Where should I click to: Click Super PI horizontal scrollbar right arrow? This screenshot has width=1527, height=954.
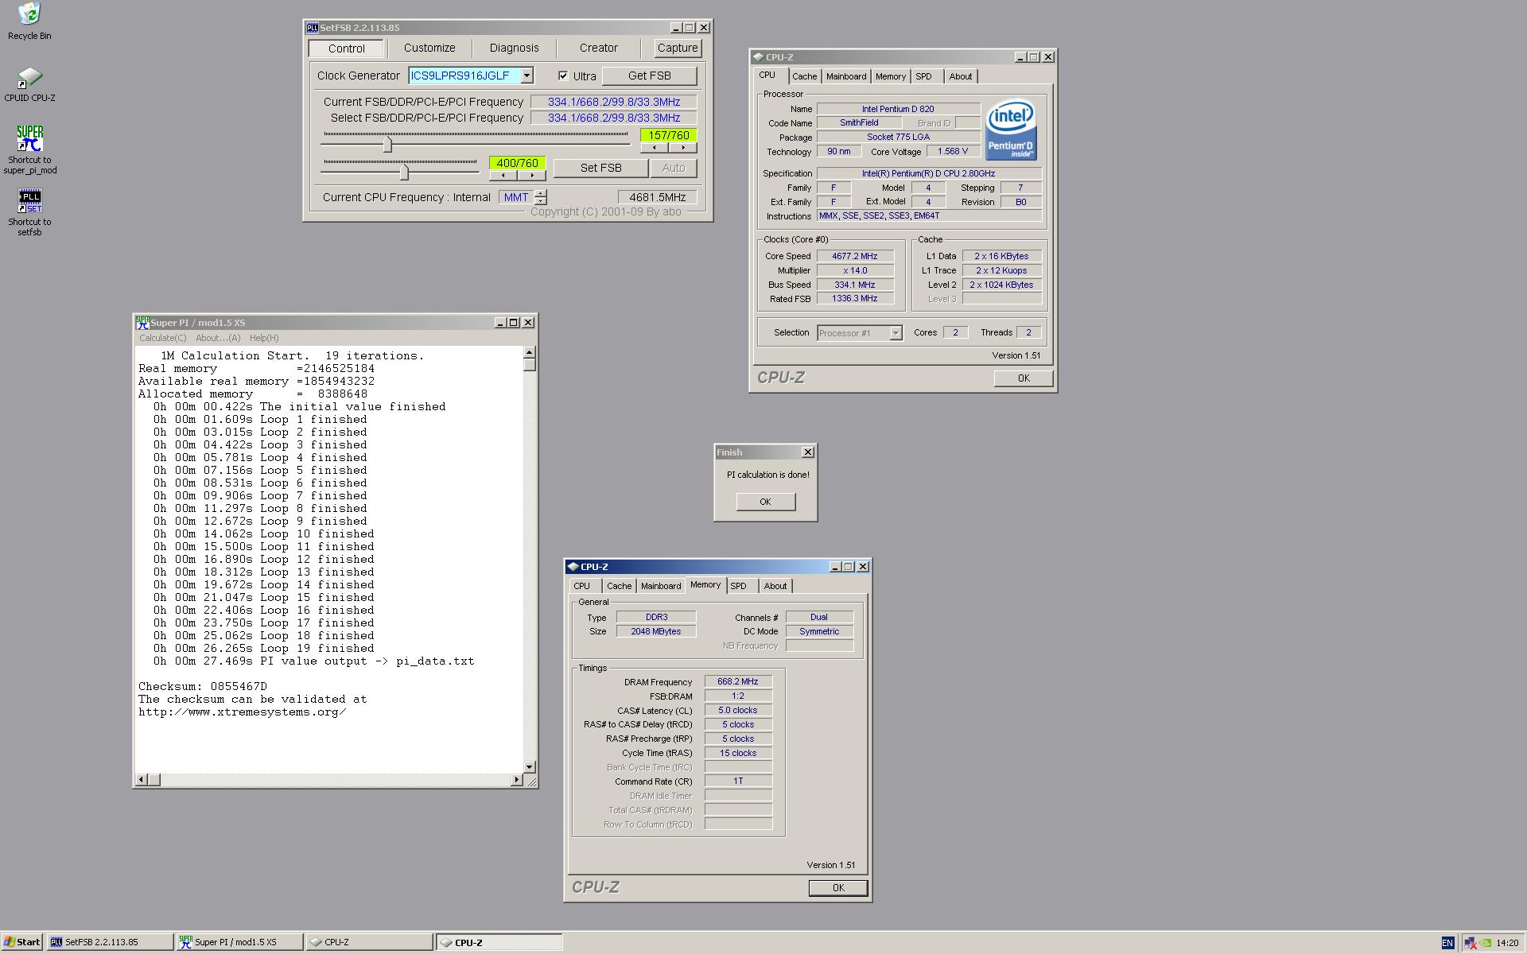pos(517,780)
